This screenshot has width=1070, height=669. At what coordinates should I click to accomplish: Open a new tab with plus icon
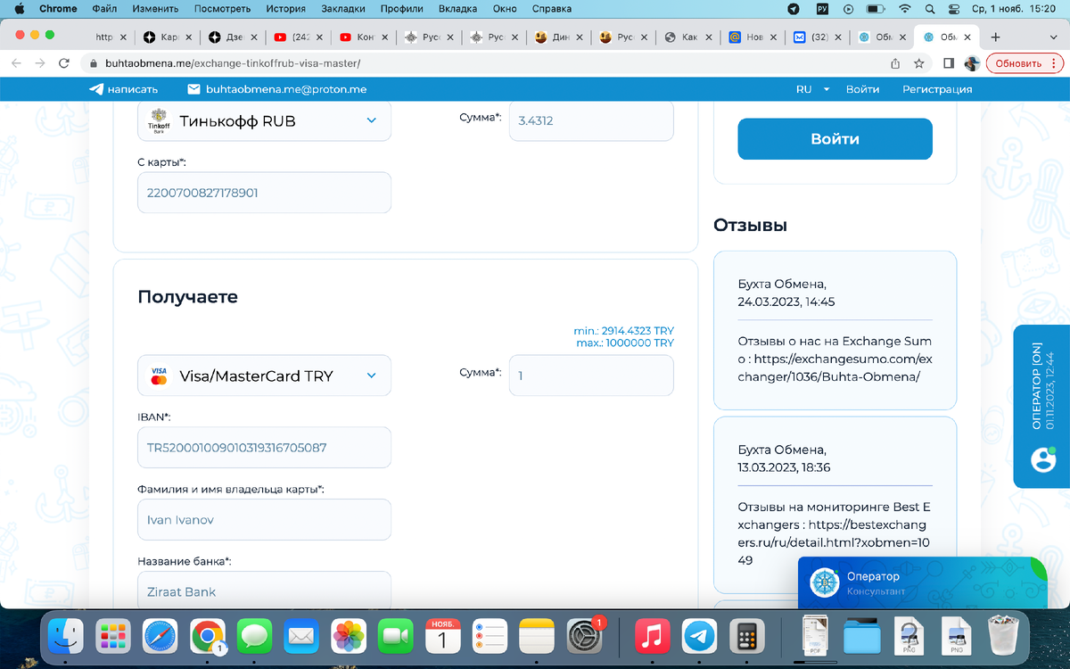tap(996, 37)
